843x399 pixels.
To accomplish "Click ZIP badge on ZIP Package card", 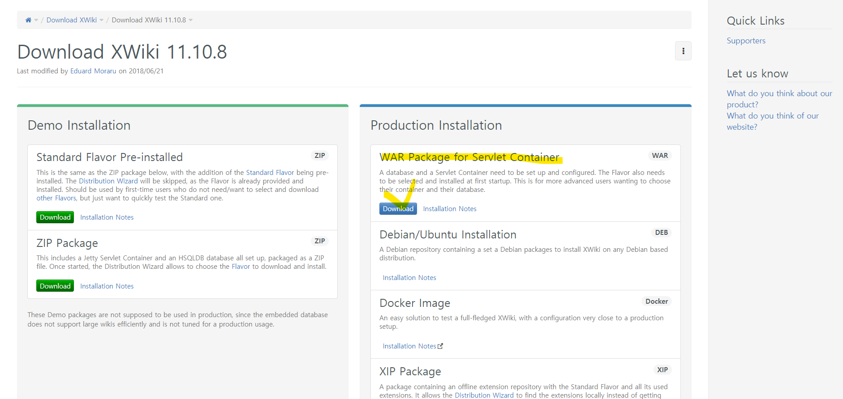I will click(x=320, y=241).
